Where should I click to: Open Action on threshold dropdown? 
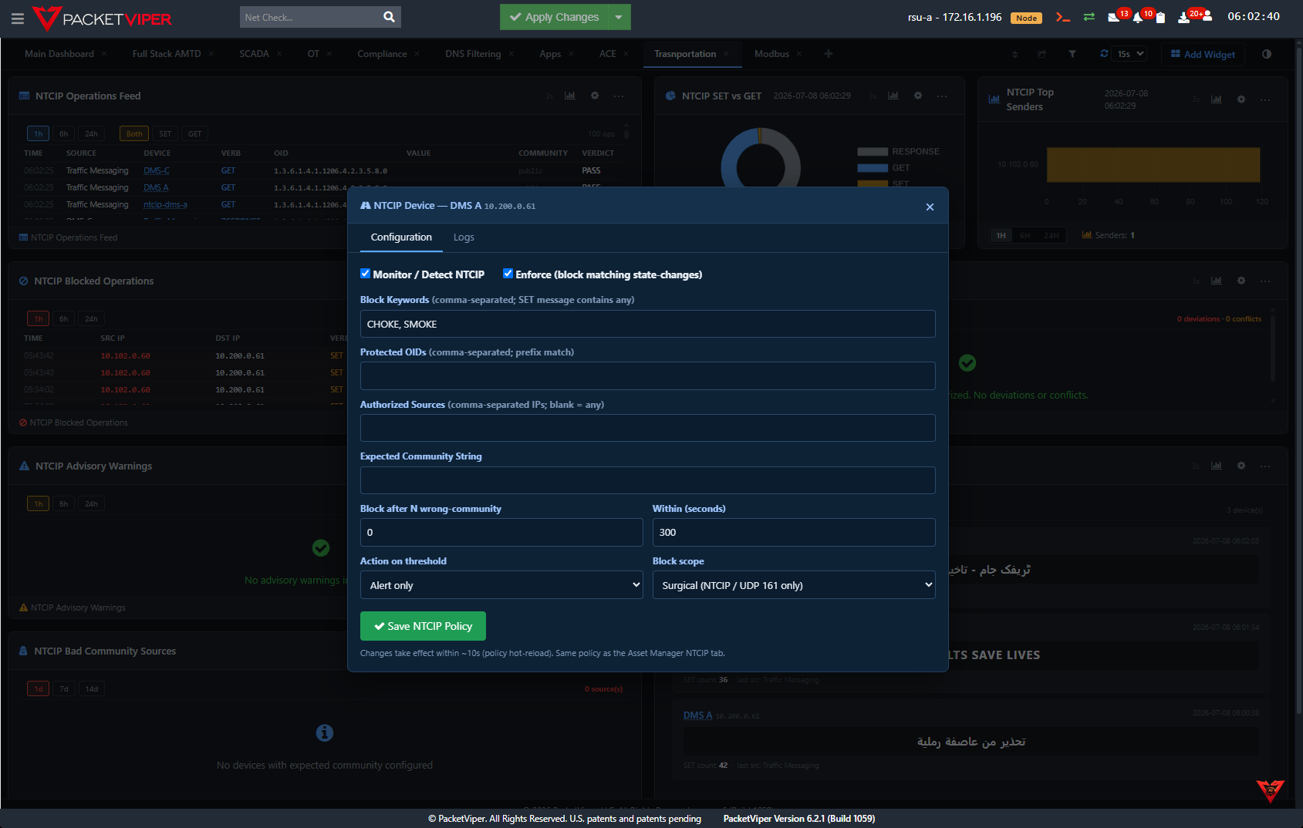tap(501, 585)
